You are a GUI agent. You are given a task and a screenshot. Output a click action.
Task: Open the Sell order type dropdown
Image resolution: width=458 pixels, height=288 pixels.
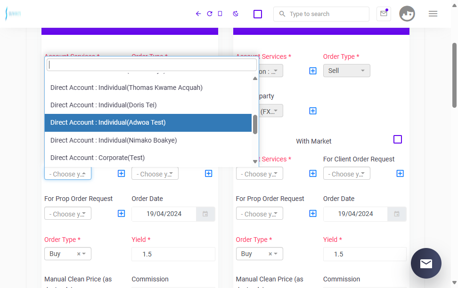tap(347, 71)
